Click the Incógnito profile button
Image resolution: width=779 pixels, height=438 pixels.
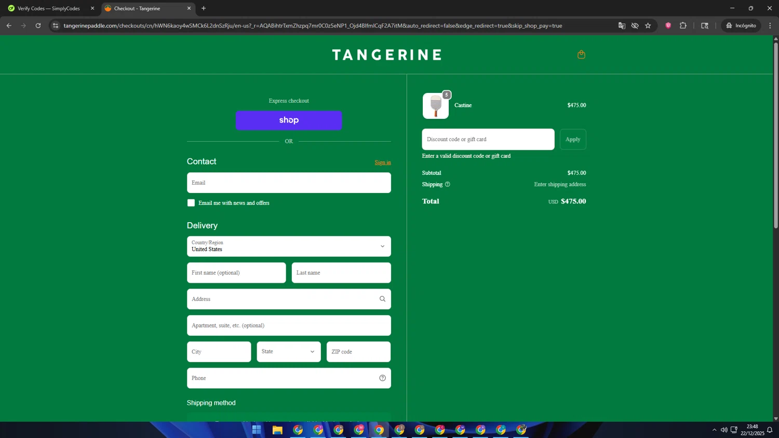tap(741, 25)
